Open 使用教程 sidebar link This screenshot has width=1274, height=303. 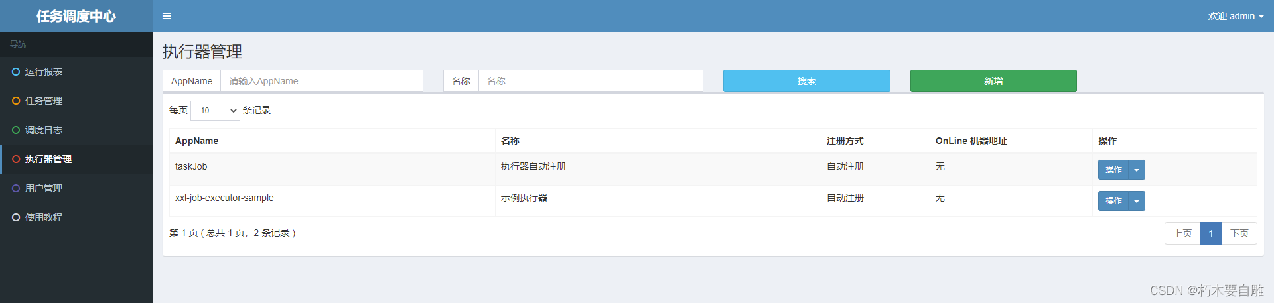[x=76, y=217]
